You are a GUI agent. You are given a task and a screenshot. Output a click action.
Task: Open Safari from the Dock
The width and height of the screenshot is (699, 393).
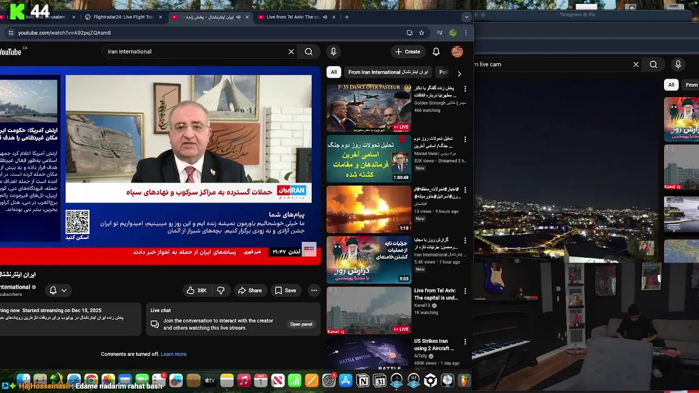click(74, 380)
